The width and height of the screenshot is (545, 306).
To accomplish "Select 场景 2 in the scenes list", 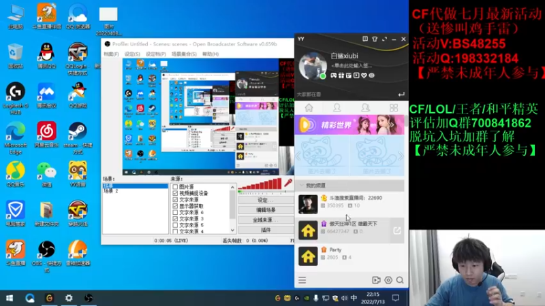I will tap(111, 191).
